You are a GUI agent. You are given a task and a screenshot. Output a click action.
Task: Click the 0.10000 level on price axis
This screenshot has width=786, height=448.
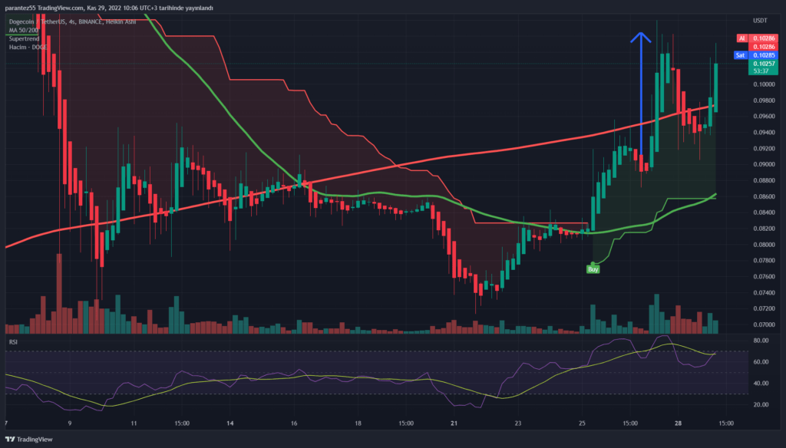point(763,84)
